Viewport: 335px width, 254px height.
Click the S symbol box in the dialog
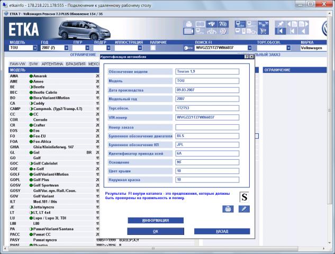click(244, 197)
